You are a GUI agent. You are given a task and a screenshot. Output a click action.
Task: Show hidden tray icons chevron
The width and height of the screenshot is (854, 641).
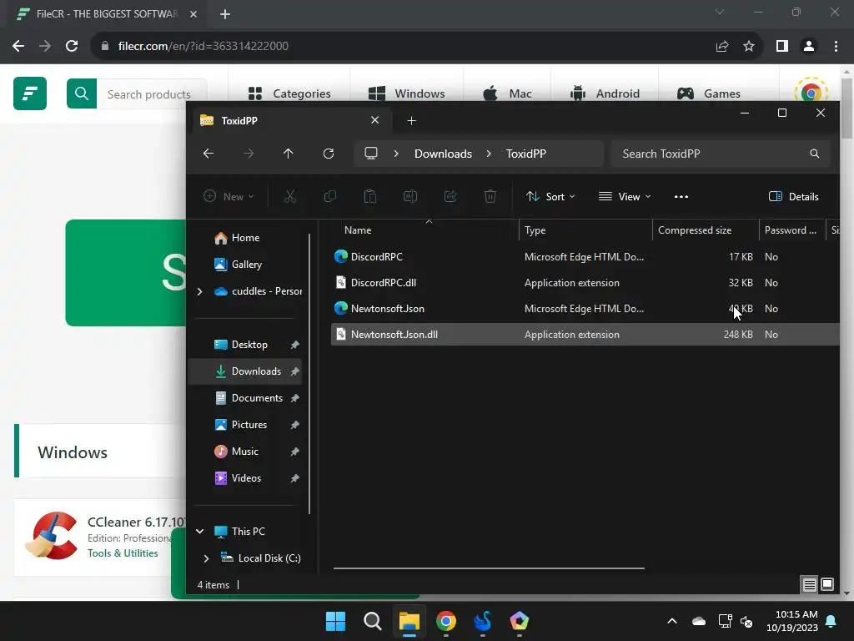(x=672, y=621)
